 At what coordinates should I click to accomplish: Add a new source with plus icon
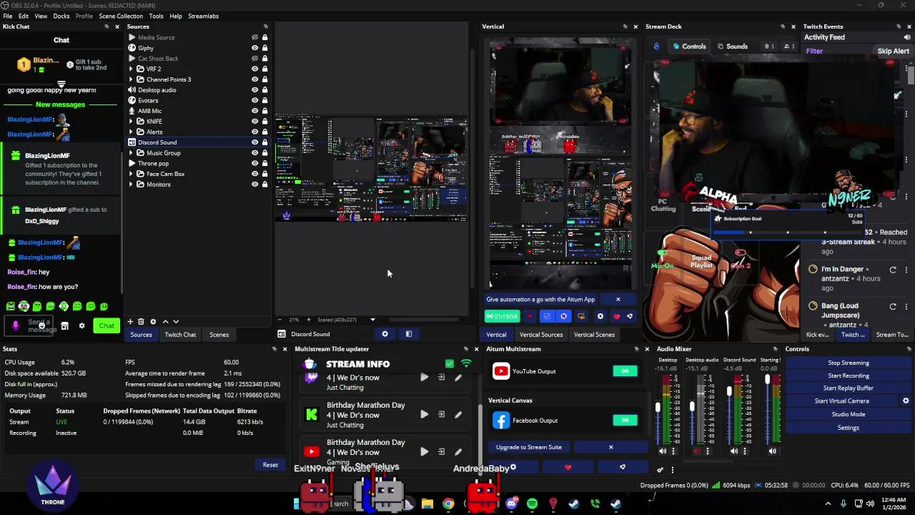(130, 322)
